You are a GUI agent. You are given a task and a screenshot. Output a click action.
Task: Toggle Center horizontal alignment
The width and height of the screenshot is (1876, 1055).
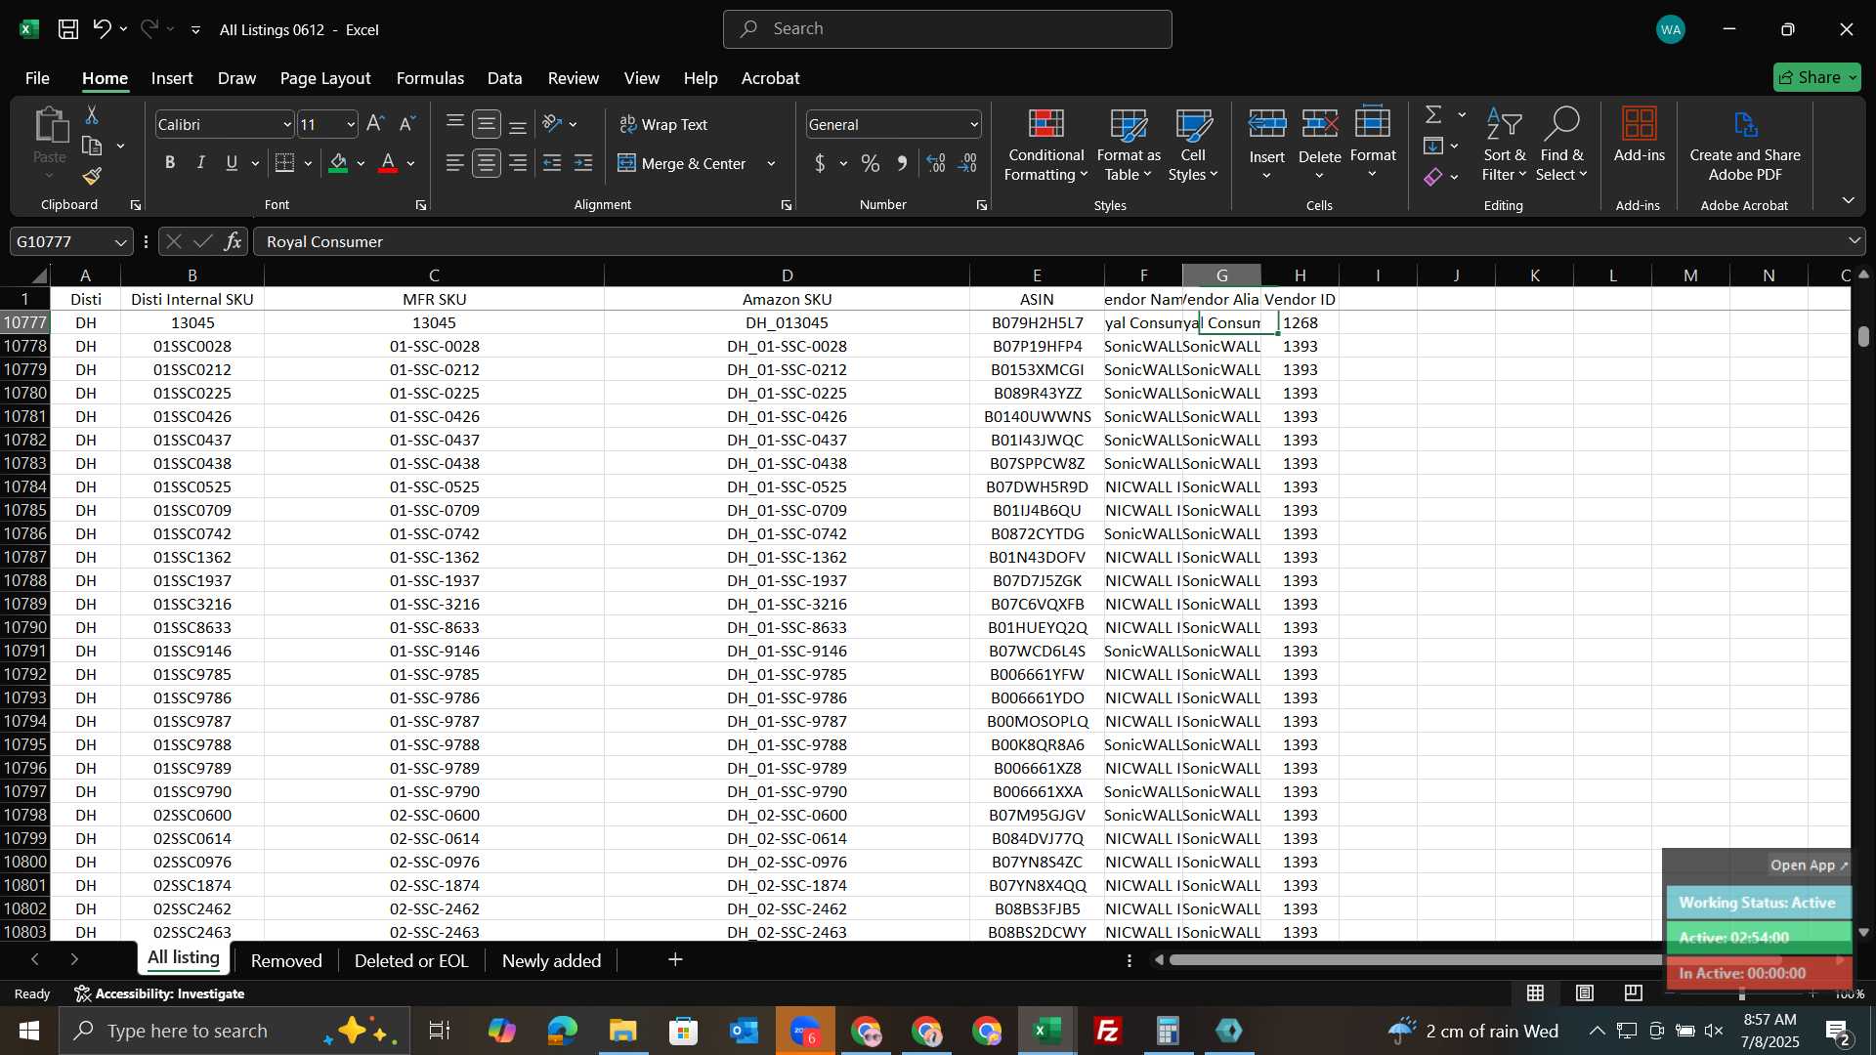487,163
